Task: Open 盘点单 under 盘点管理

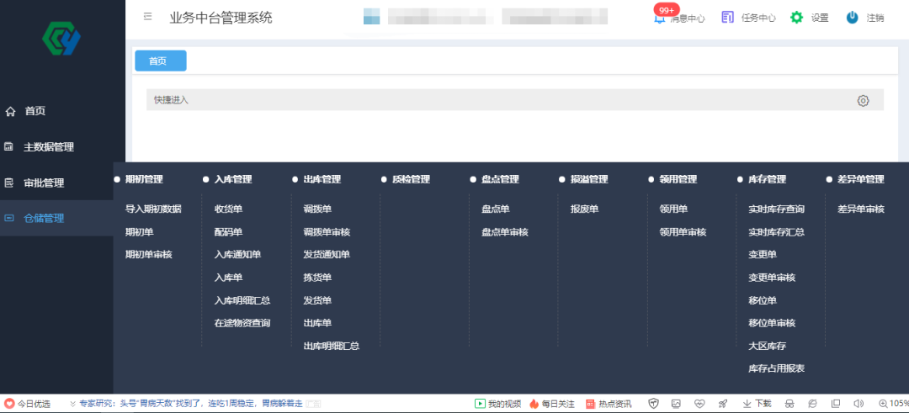Action: tap(496, 209)
